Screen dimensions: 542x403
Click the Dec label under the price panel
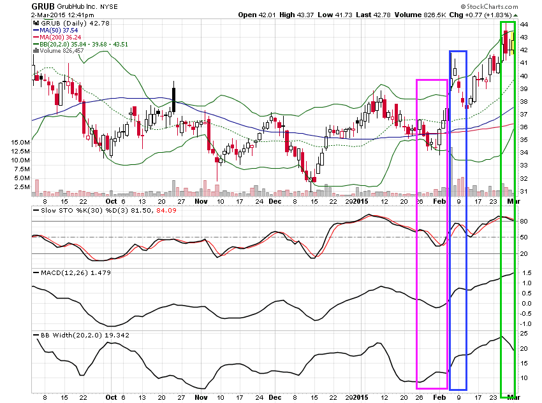click(275, 201)
